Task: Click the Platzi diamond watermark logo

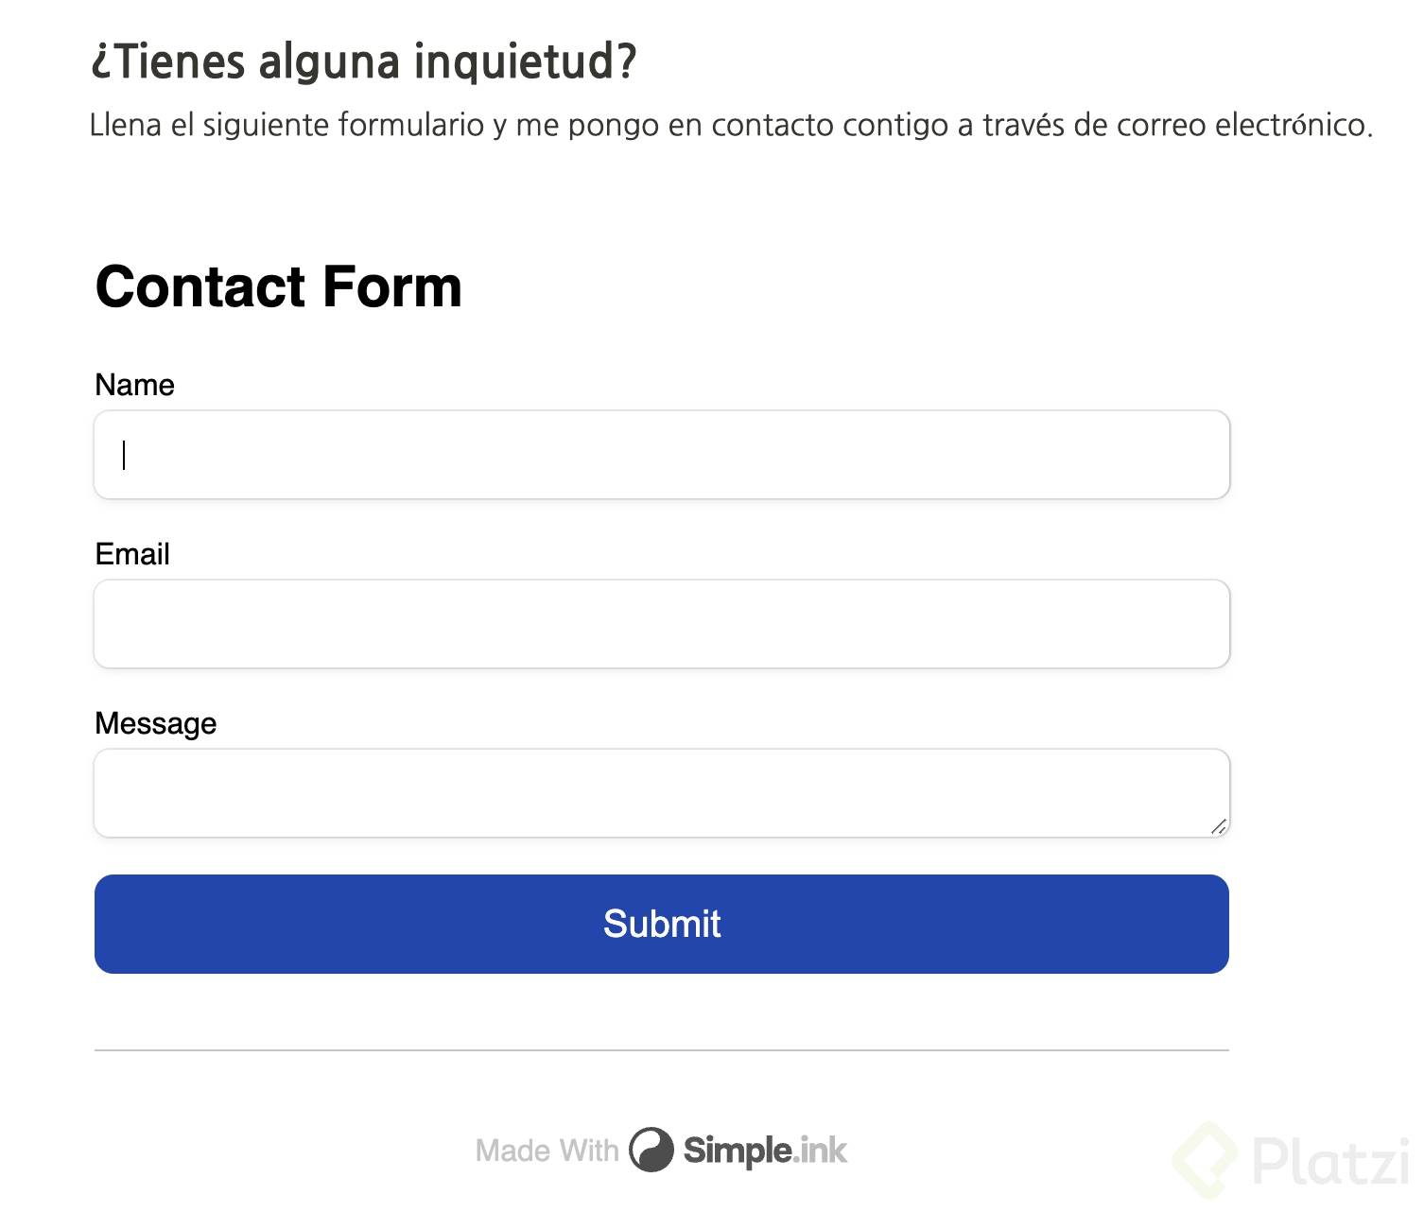Action: [1205, 1159]
